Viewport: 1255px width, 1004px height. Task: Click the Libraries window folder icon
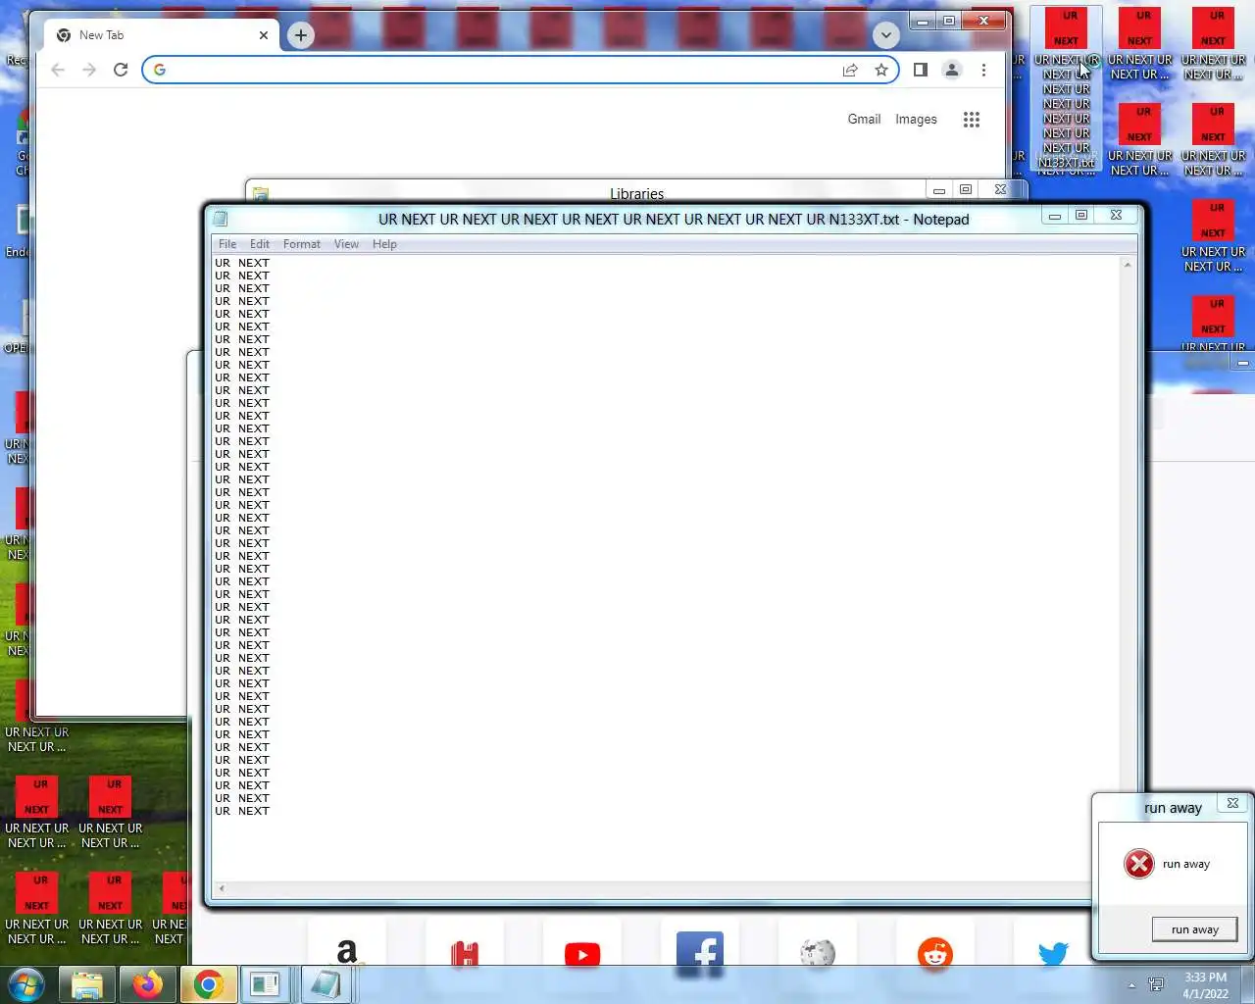[261, 194]
